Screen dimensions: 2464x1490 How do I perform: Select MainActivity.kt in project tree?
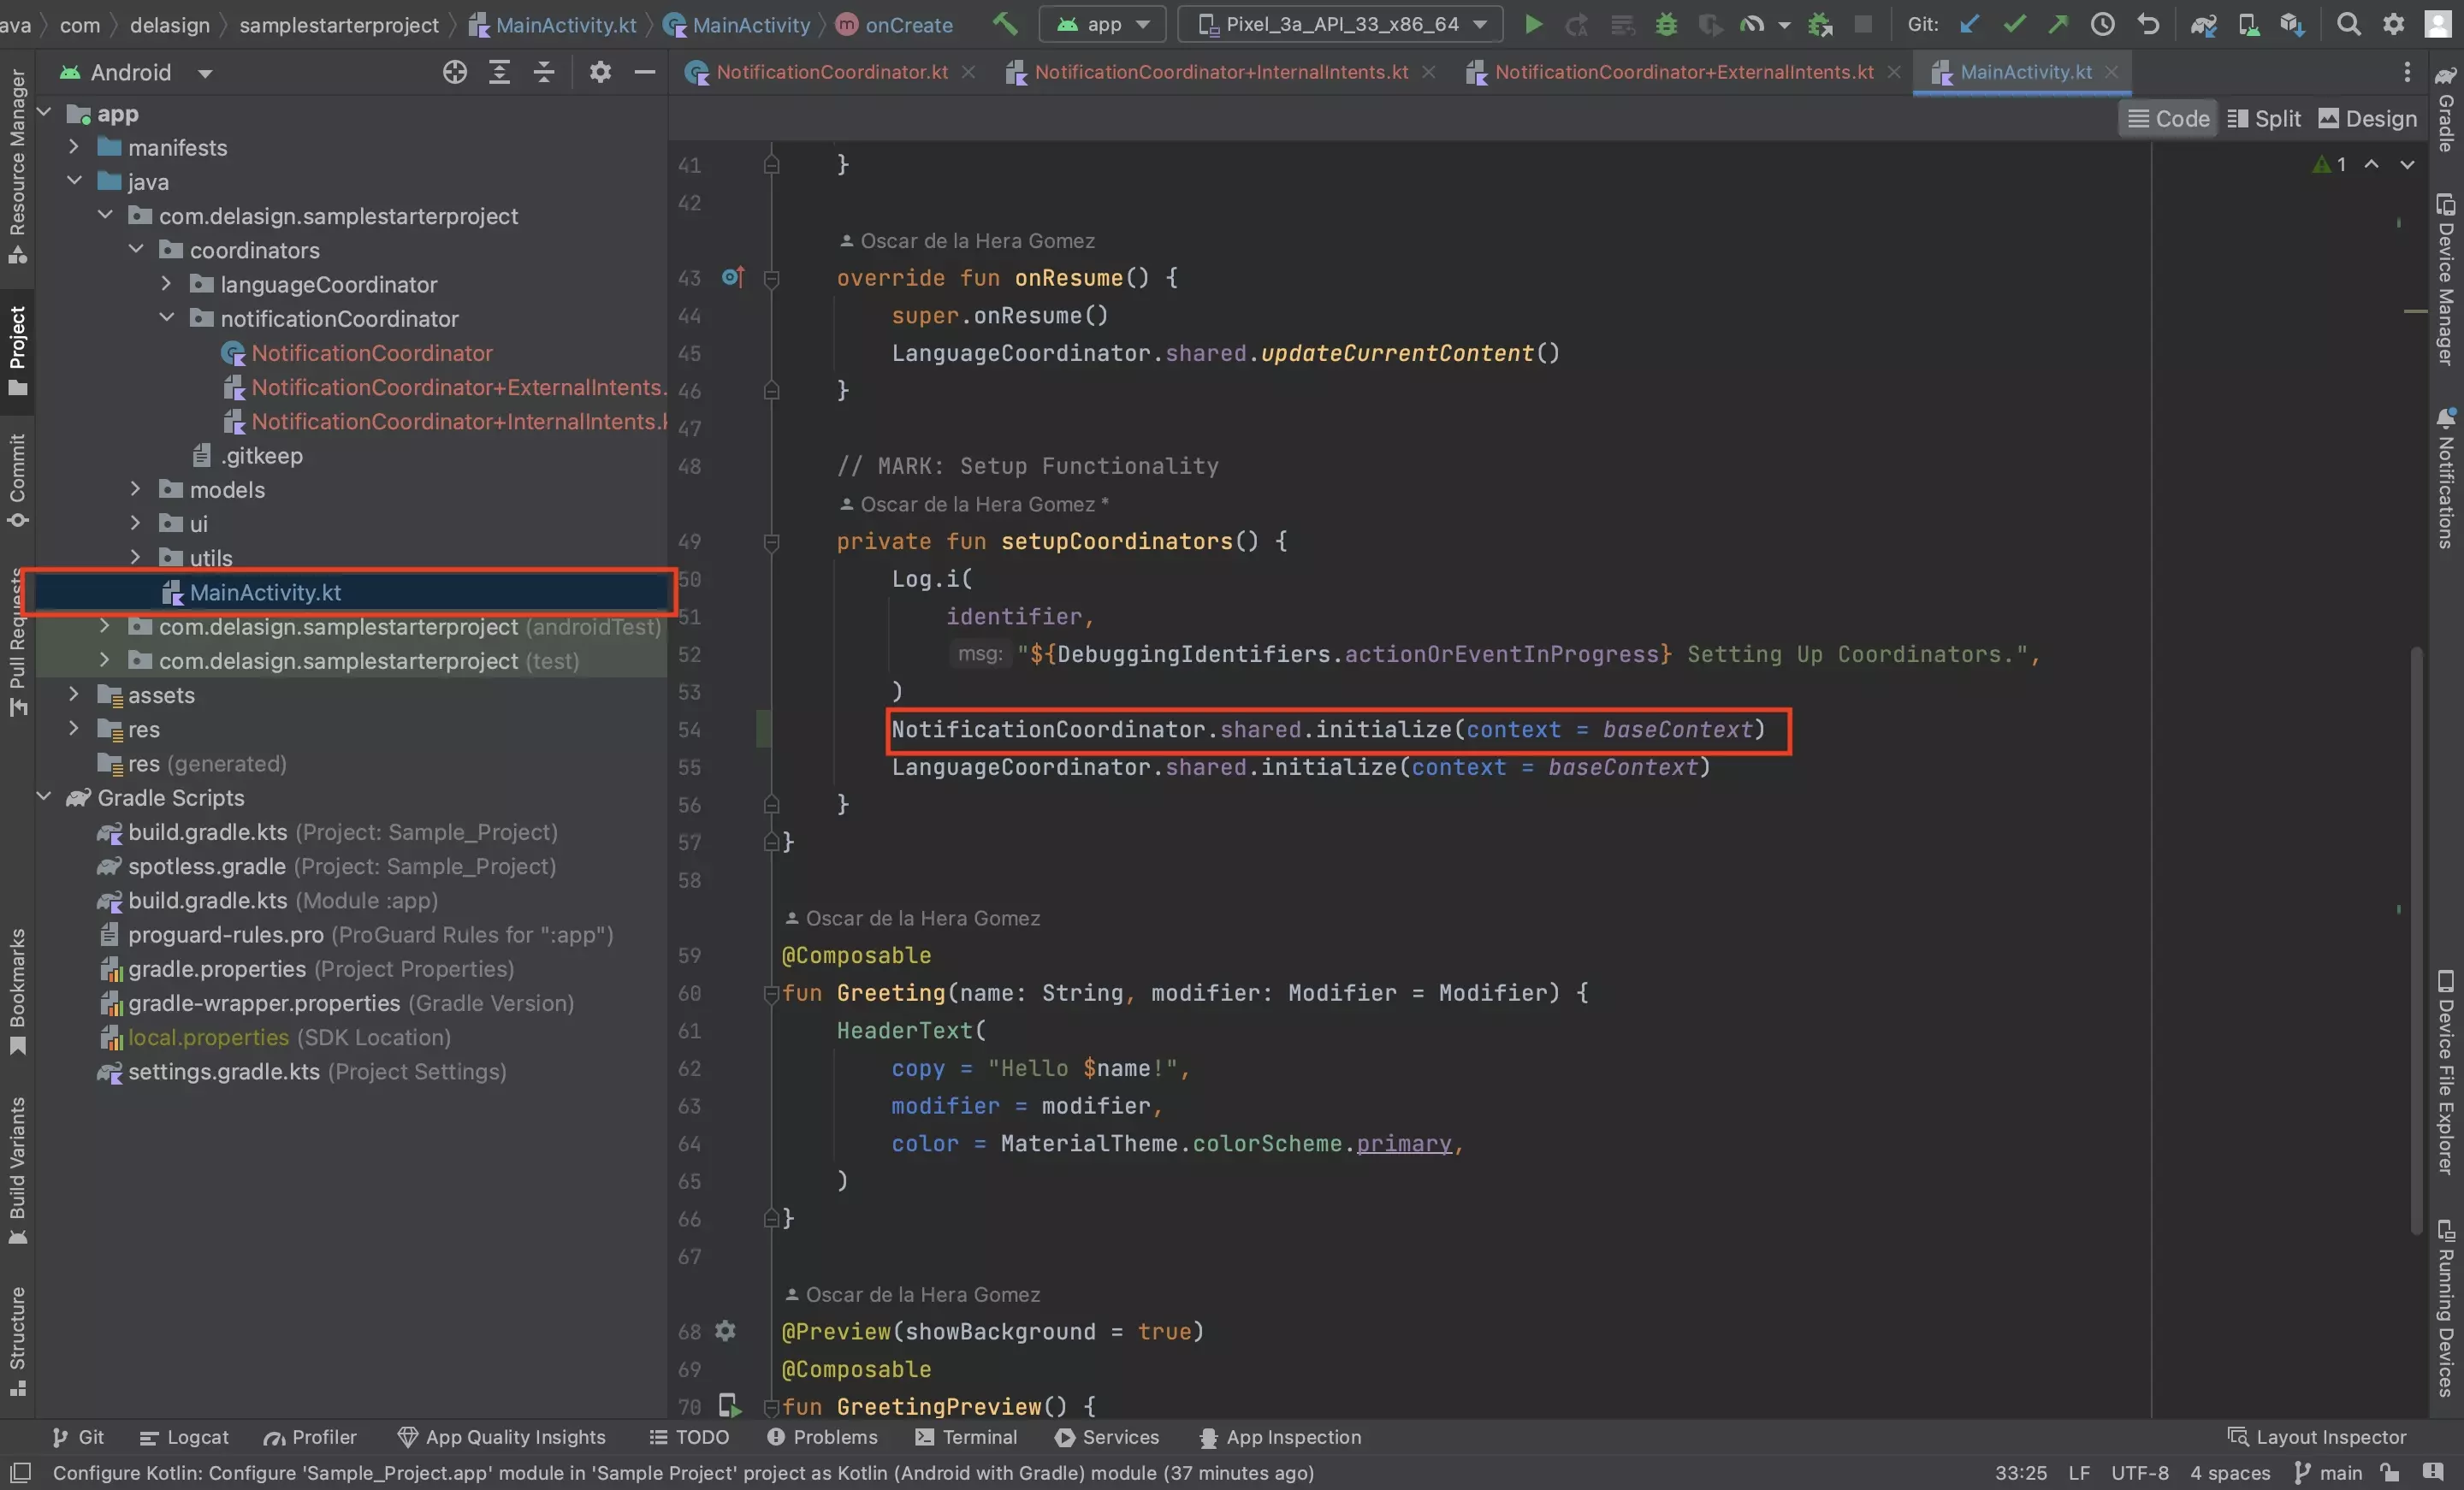click(x=264, y=591)
